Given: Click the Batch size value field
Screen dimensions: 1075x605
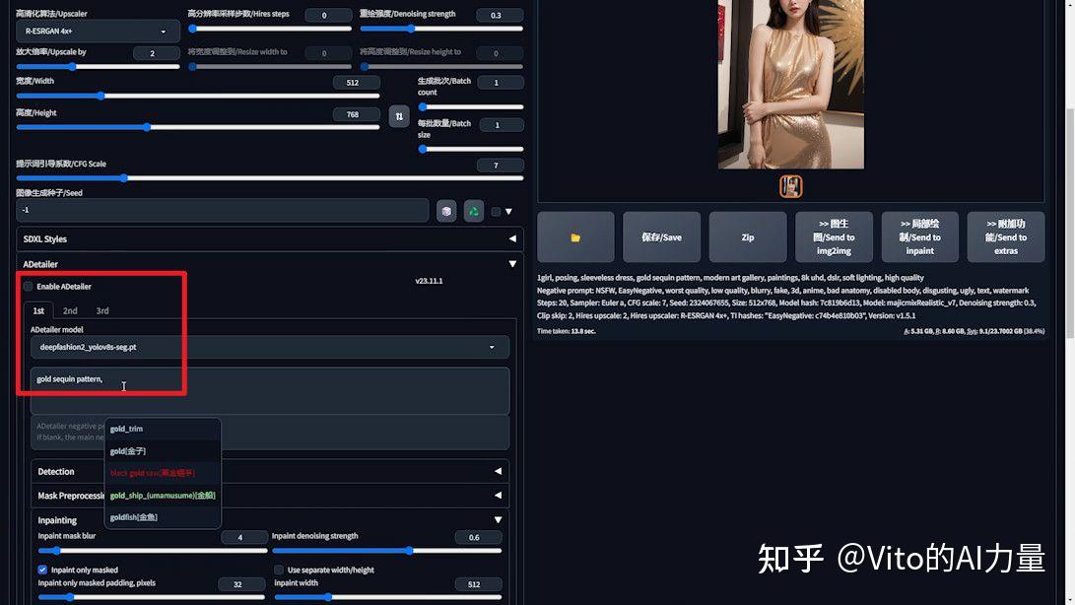Looking at the screenshot, I should (501, 125).
